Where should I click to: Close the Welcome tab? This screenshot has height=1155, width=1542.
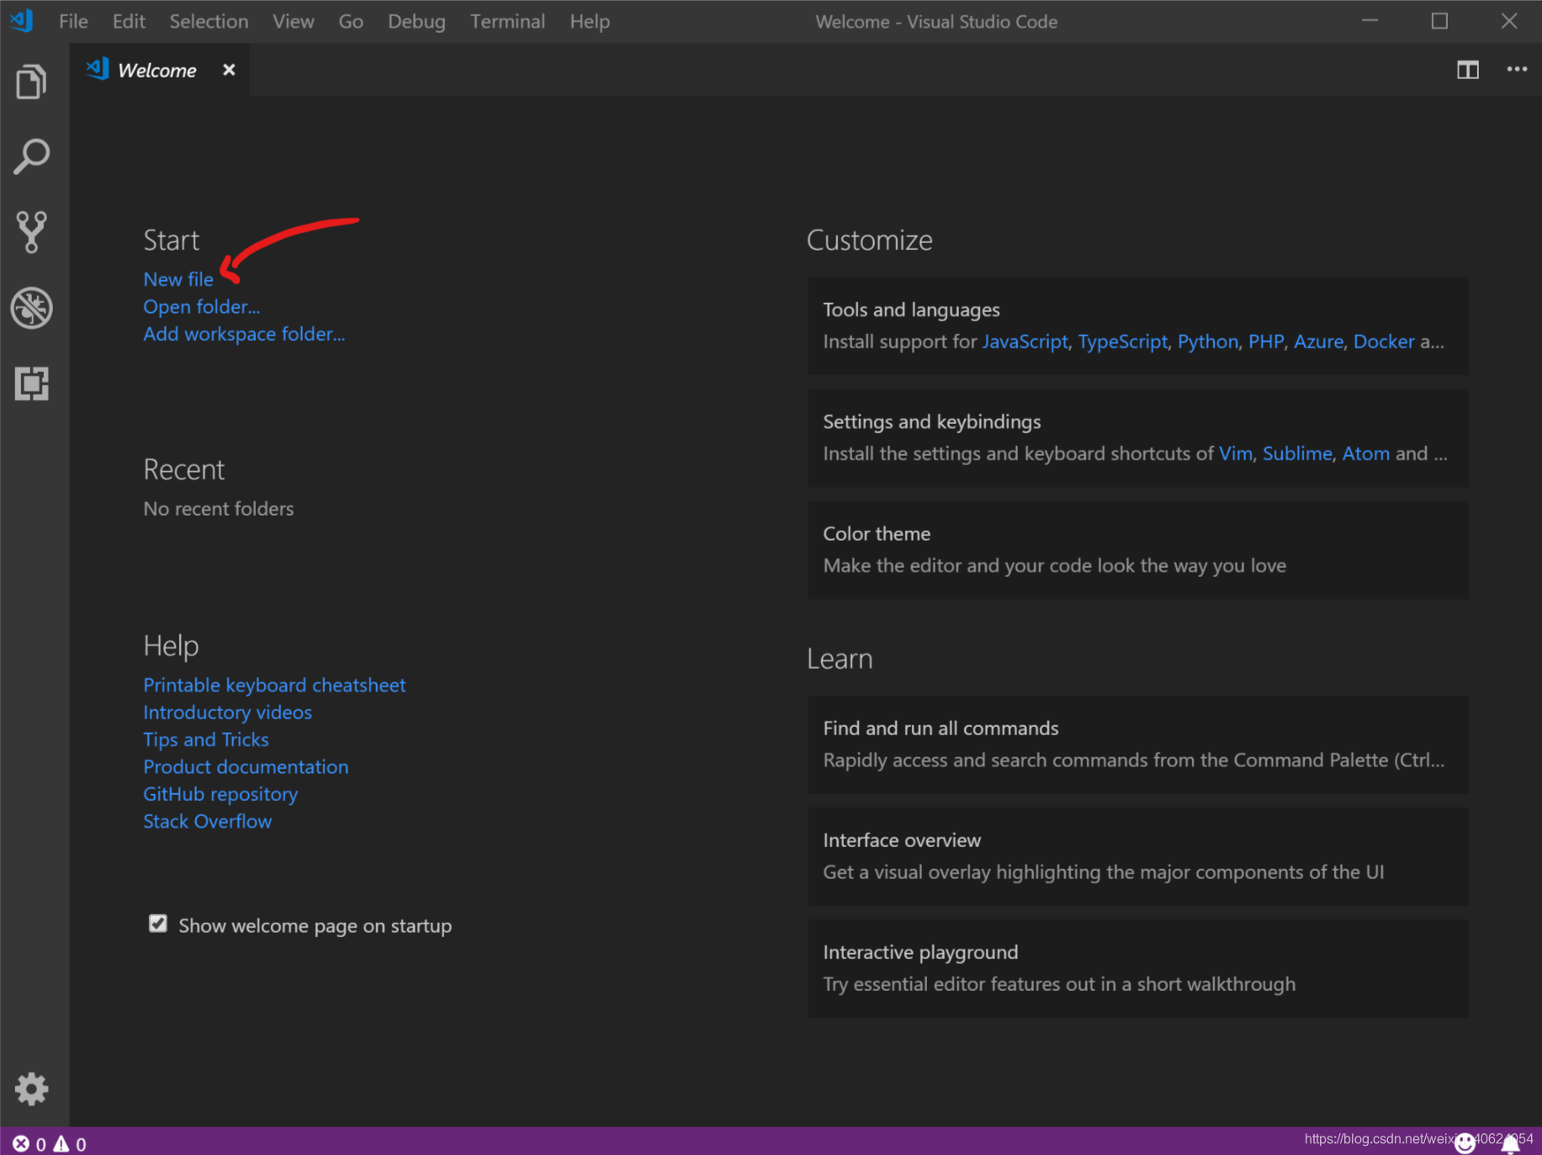pos(229,70)
